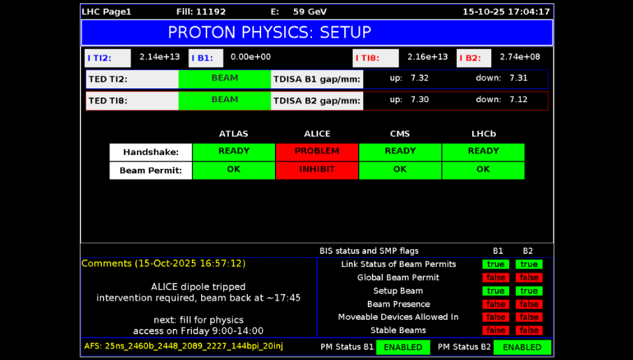Click PM Status B2 ENABLED button
Image resolution: width=633 pixels, height=360 pixels.
coord(522,347)
